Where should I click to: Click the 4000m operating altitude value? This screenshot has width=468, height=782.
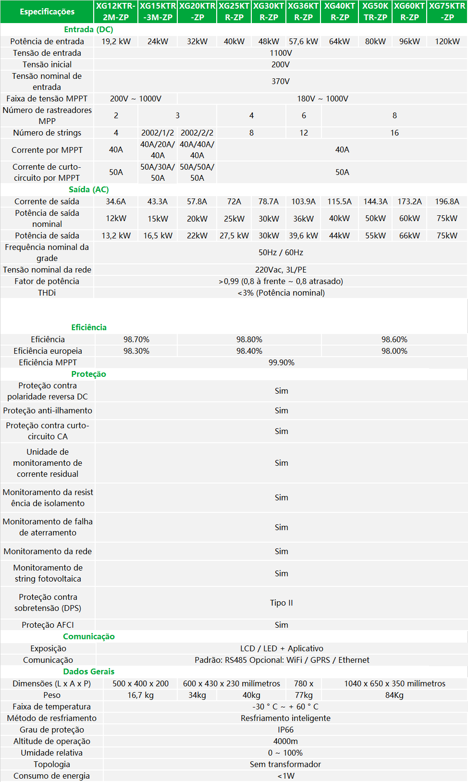[x=285, y=741]
